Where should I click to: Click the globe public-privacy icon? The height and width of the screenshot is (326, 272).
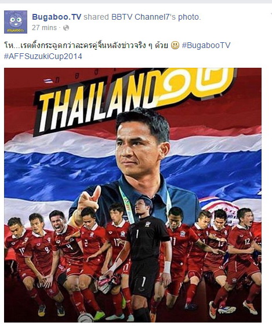coord(66,28)
